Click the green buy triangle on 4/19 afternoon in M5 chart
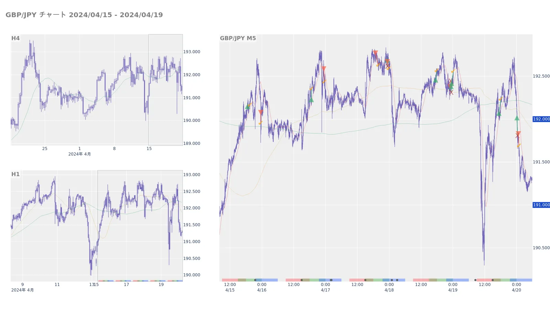 (499, 114)
